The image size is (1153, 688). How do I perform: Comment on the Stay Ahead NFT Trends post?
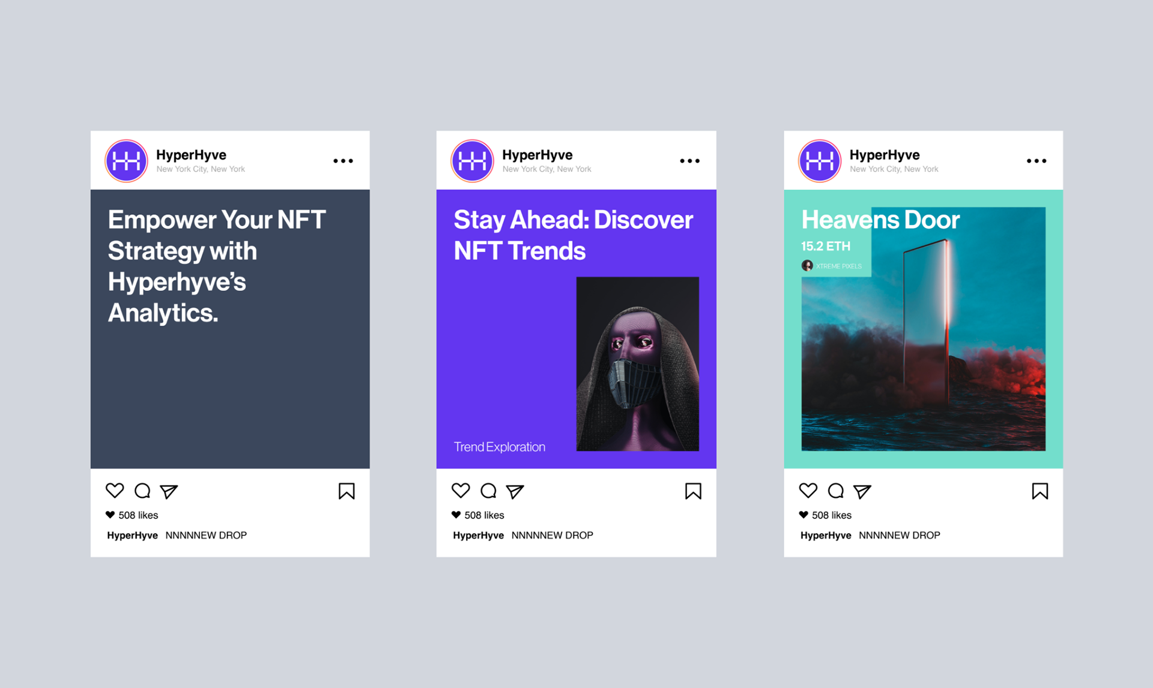[x=488, y=491]
